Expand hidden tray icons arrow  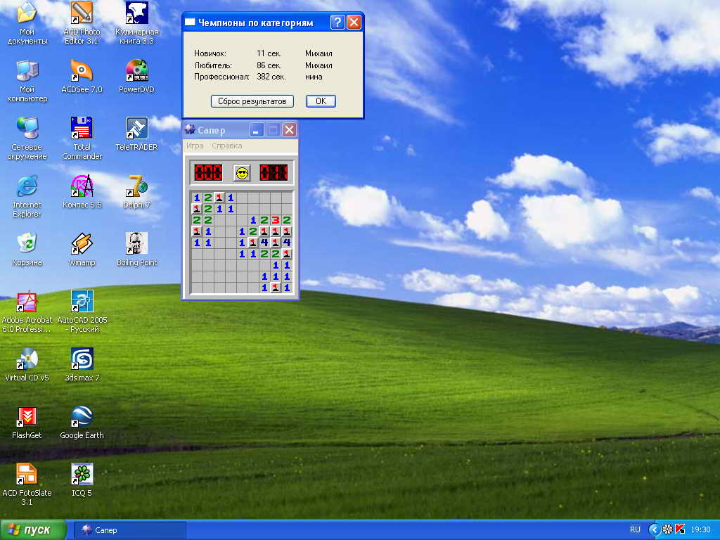pyautogui.click(x=654, y=529)
